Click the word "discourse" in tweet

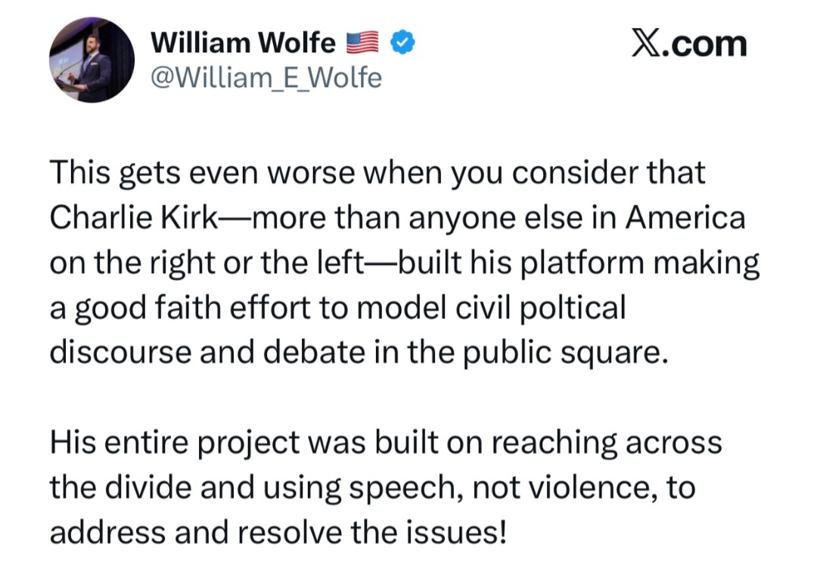point(121,353)
